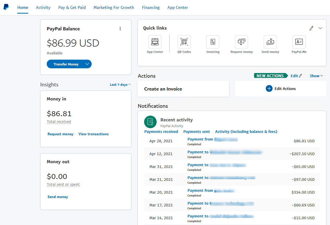The image size is (330, 225).
Task: Open the Mar 31, 2021 payment link
Action: [x=217, y=165]
